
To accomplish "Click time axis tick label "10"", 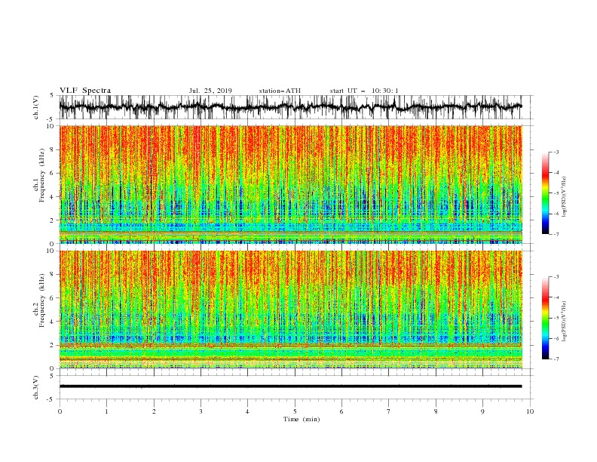I will (x=530, y=411).
